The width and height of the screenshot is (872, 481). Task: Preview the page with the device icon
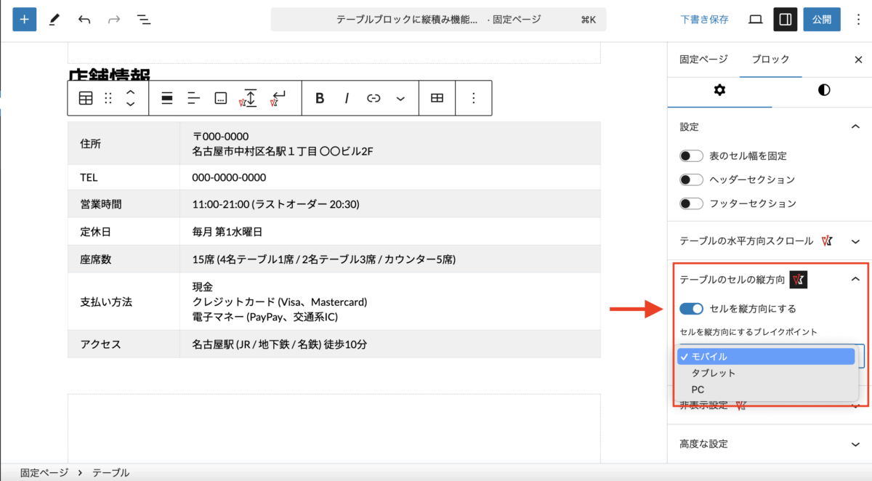click(755, 20)
